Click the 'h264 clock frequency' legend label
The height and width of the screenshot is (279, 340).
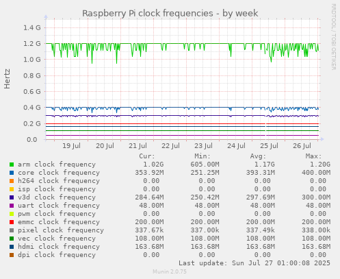(x=59, y=181)
